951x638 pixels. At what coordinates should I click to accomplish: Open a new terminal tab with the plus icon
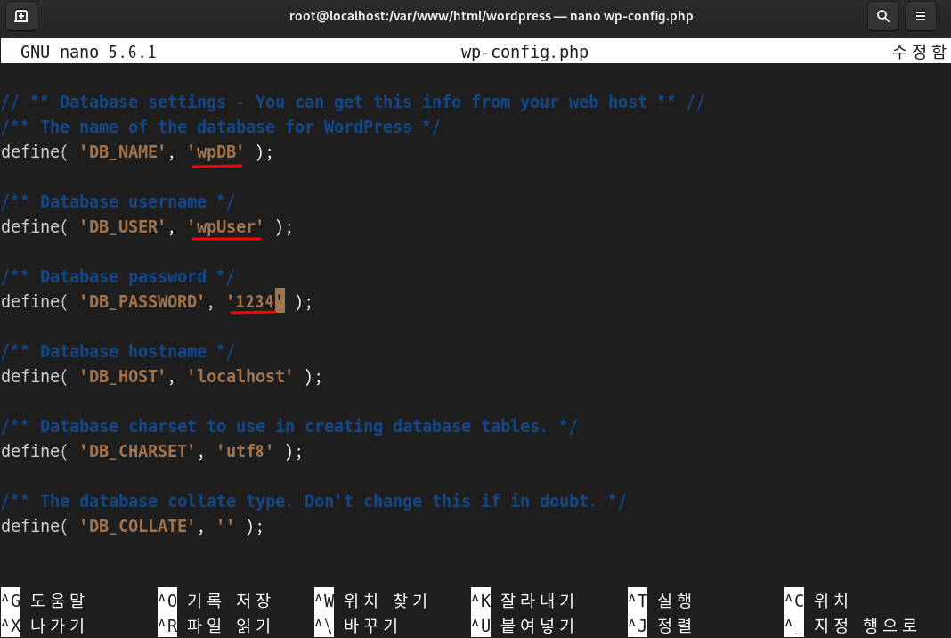21,16
